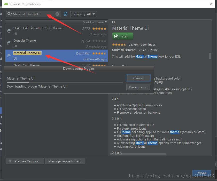Image resolution: width=217 pixels, height=181 pixels.
Task: Click the star rating beside 2477947 downloads
Action: tap(119, 45)
